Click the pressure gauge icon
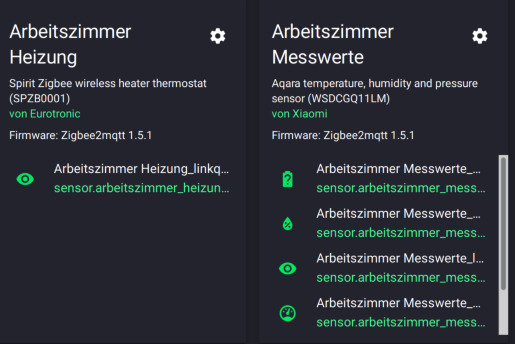 287,313
